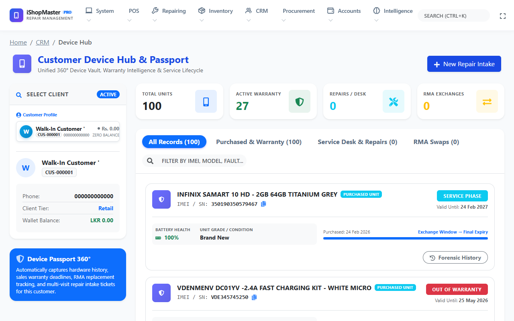The image size is (514, 321).
Task: Click the Device Hub header phone icon
Action: tap(22, 64)
